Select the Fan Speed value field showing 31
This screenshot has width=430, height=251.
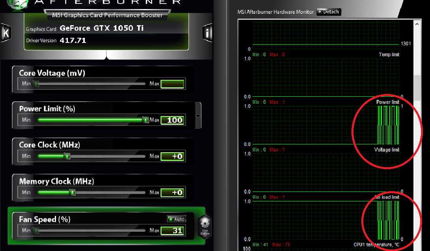tap(172, 231)
